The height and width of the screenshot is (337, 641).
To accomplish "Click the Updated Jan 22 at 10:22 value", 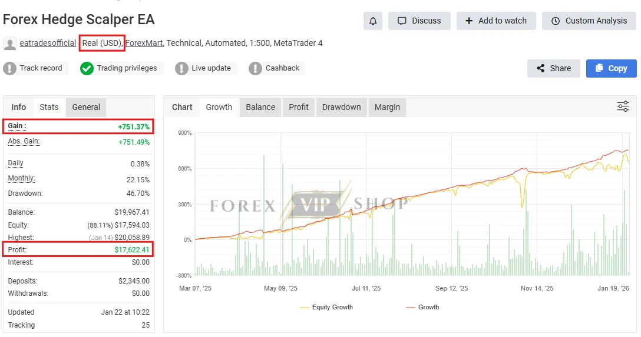I will click(125, 312).
